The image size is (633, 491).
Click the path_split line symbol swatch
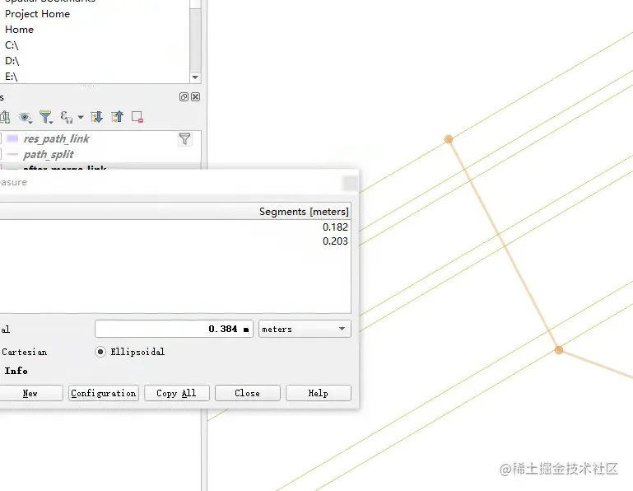tap(12, 154)
